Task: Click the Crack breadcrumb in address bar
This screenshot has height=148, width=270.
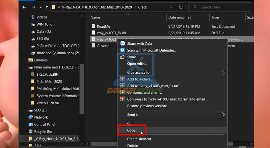Action: [143, 7]
